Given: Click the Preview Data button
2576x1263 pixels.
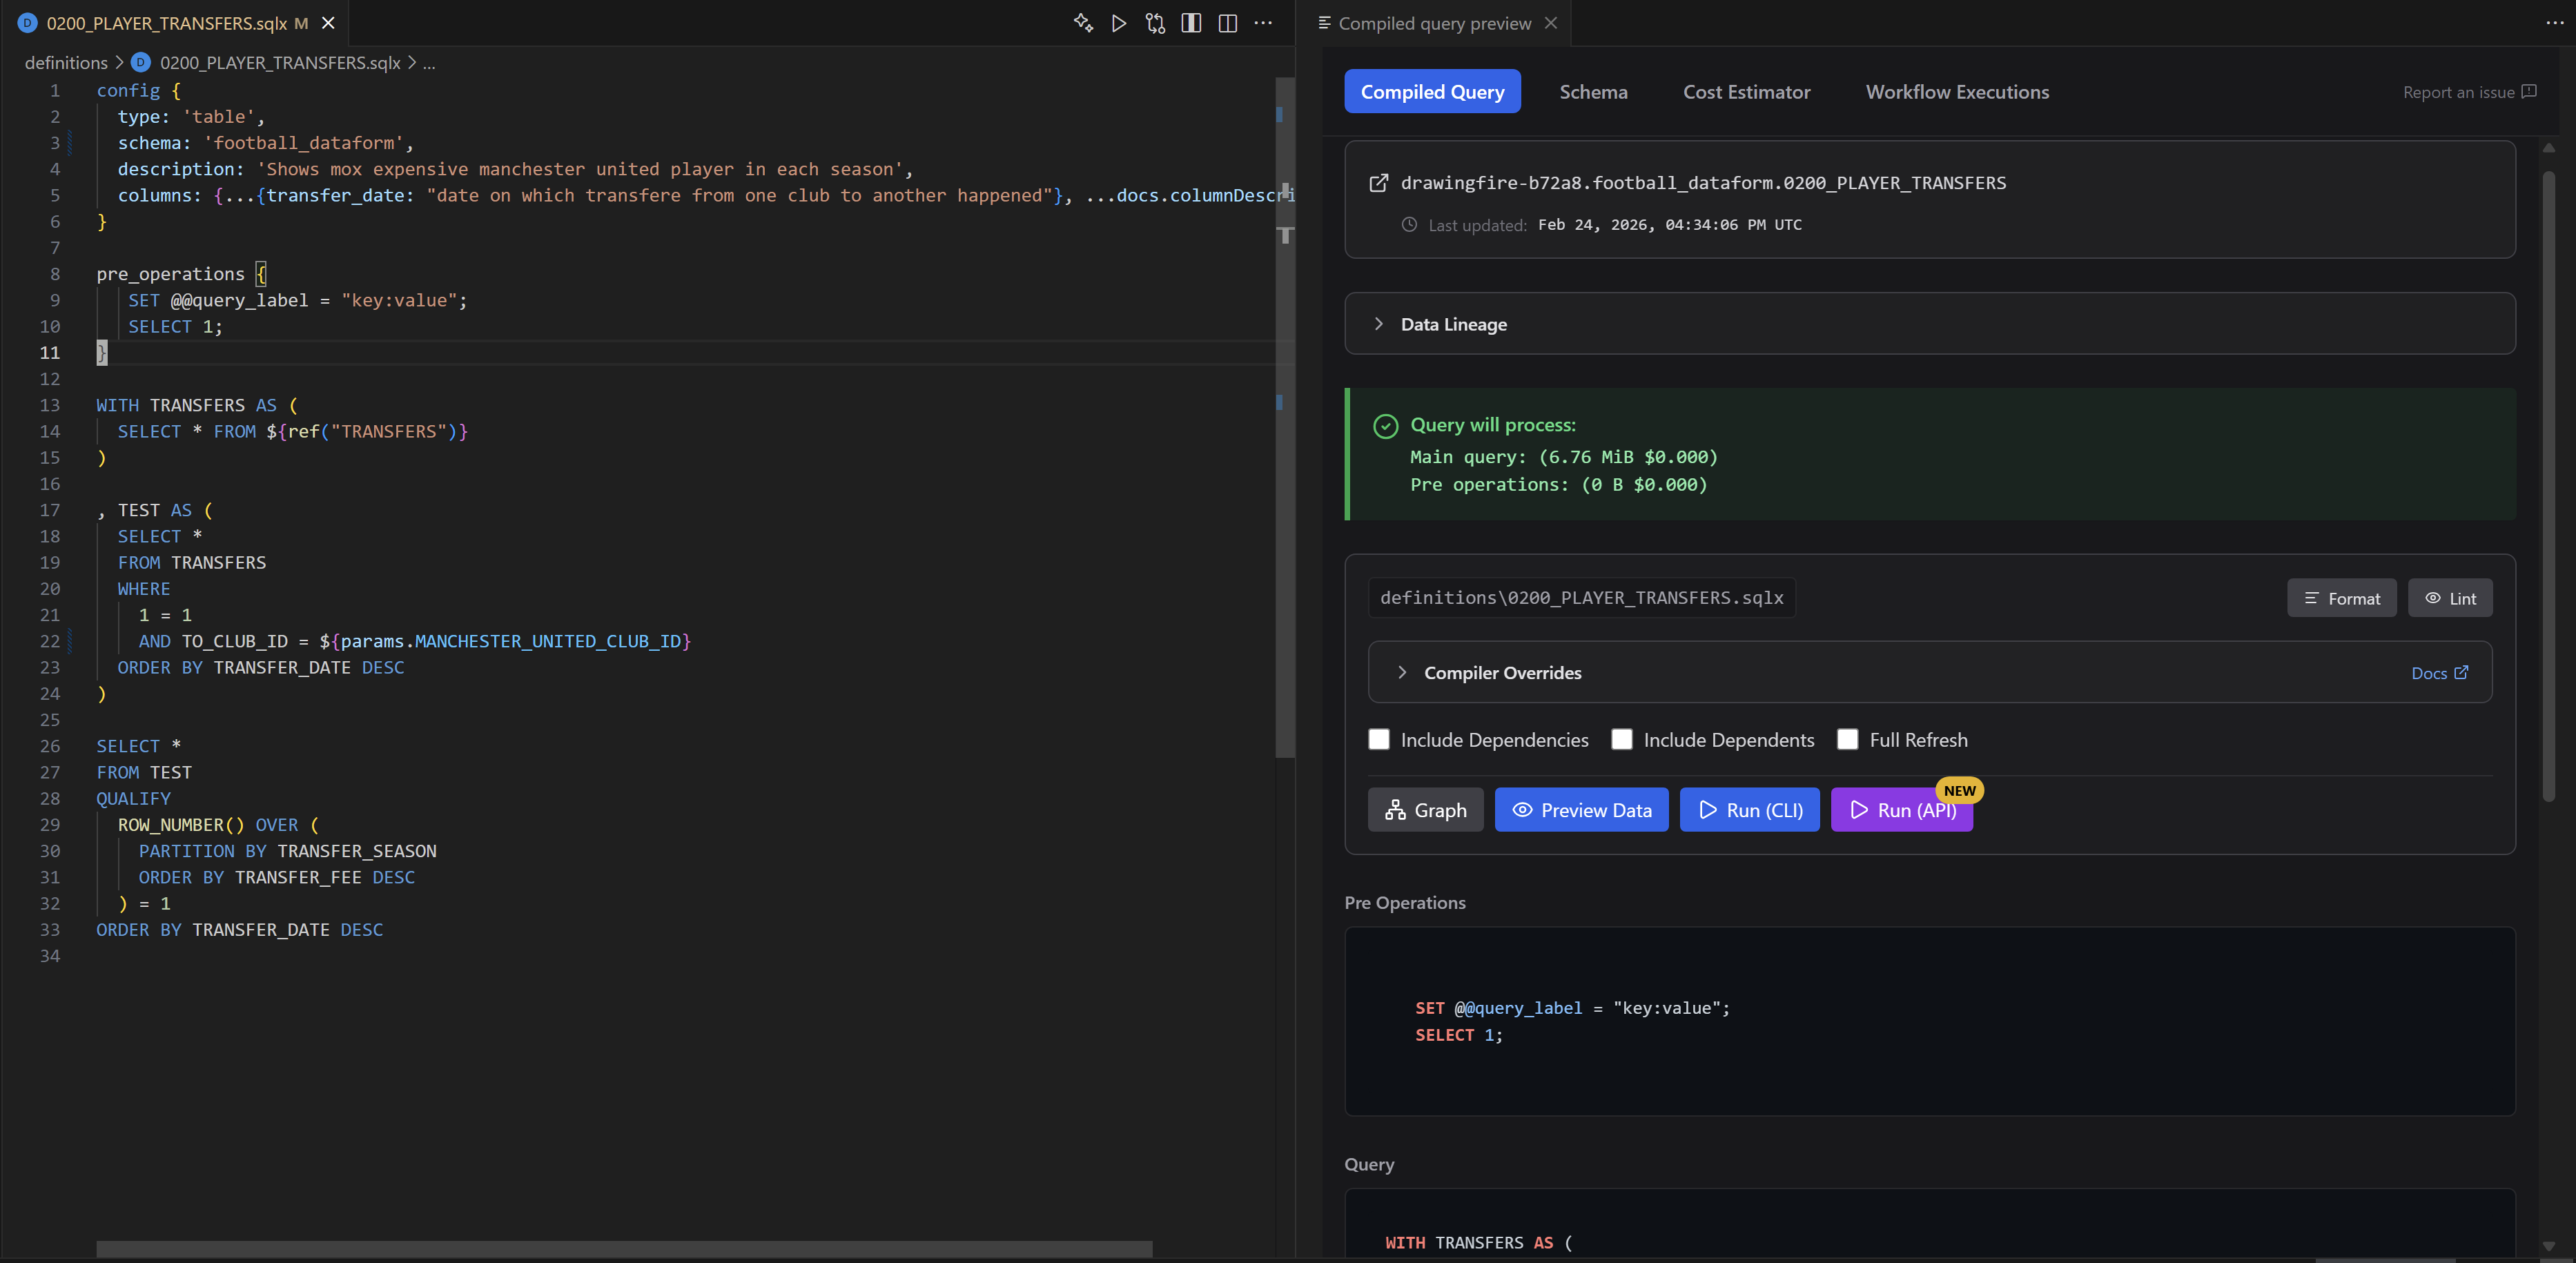Looking at the screenshot, I should tap(1581, 810).
